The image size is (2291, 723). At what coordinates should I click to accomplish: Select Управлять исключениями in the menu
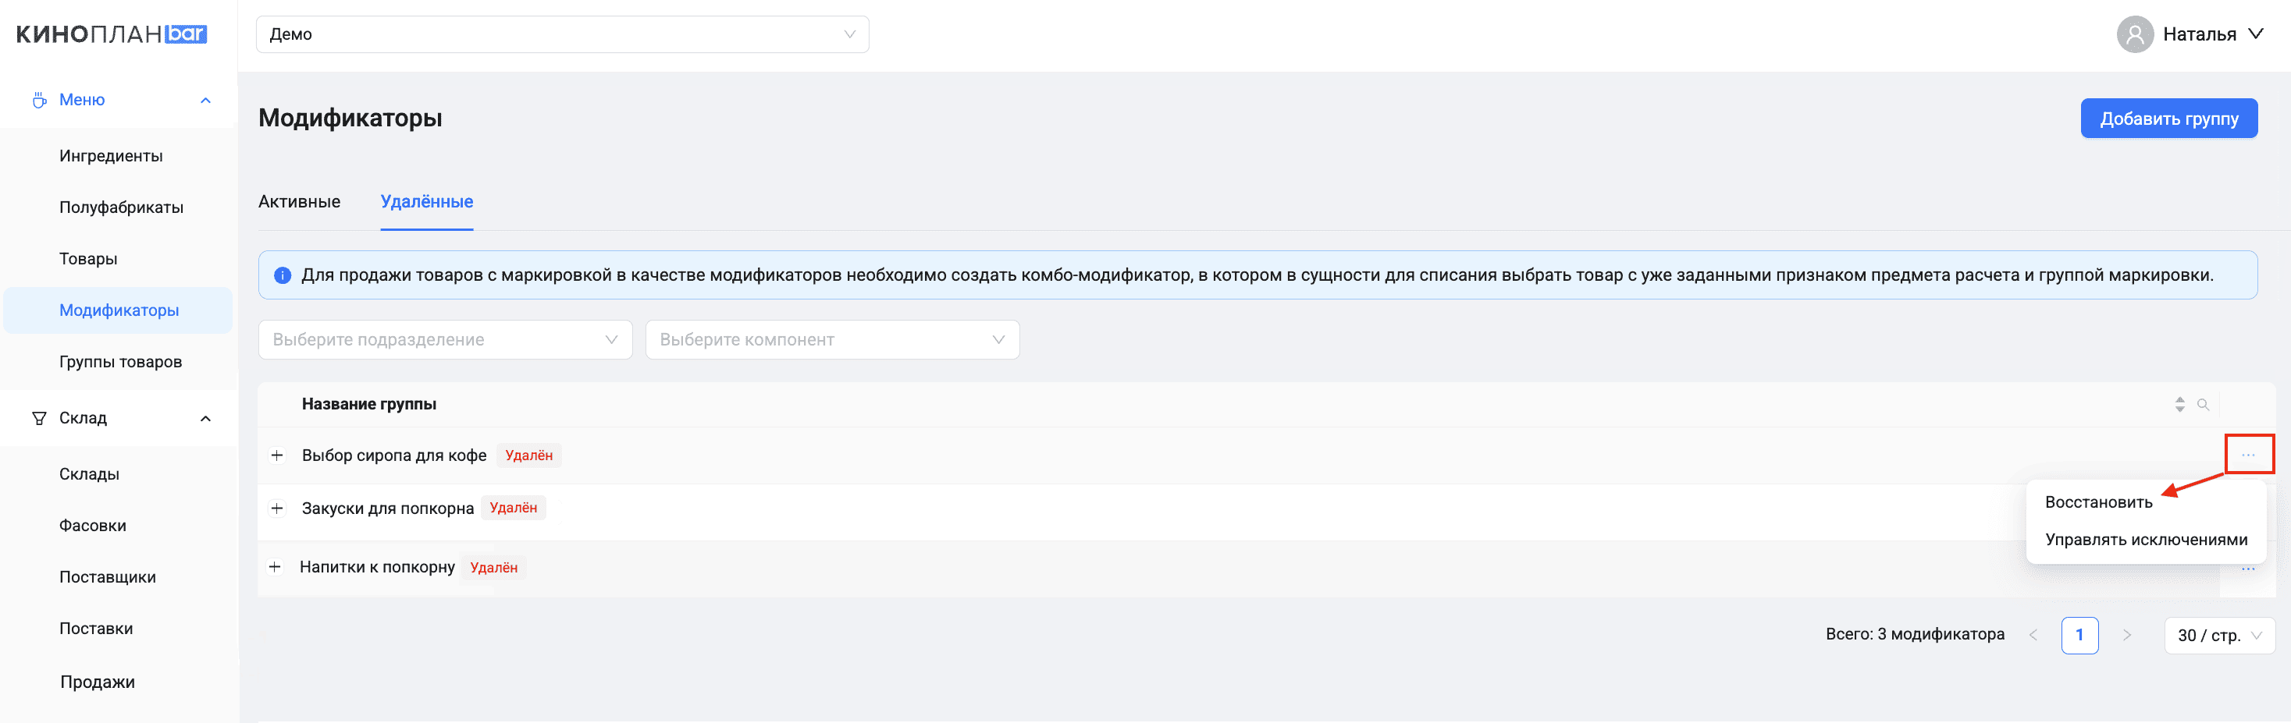(2145, 540)
